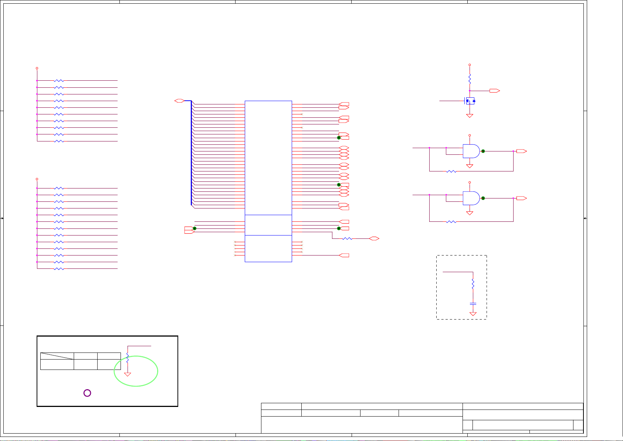Select the thick blue bus line

pyautogui.click(x=192, y=153)
